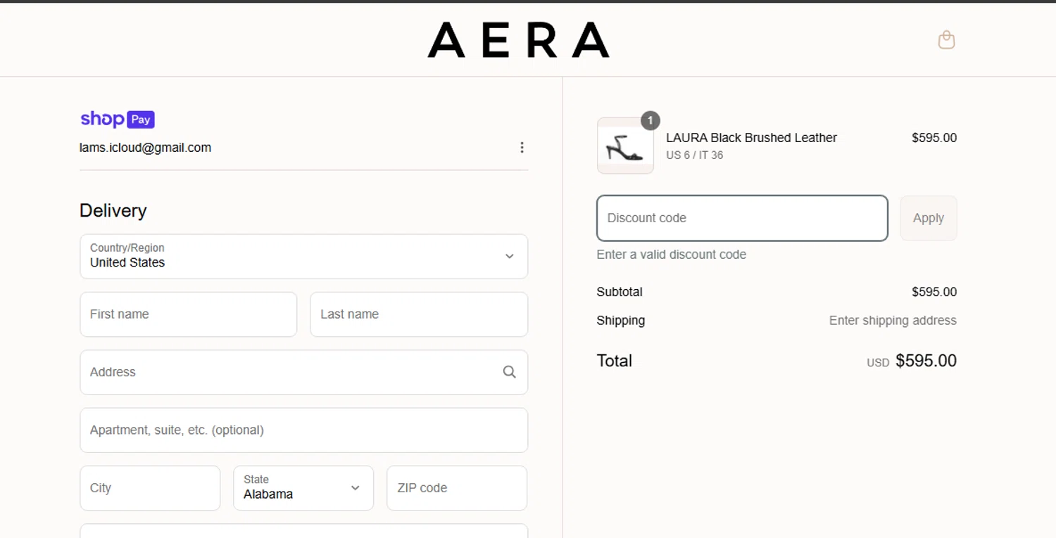Focus the Last name field
This screenshot has height=538, width=1056.
[x=419, y=314]
